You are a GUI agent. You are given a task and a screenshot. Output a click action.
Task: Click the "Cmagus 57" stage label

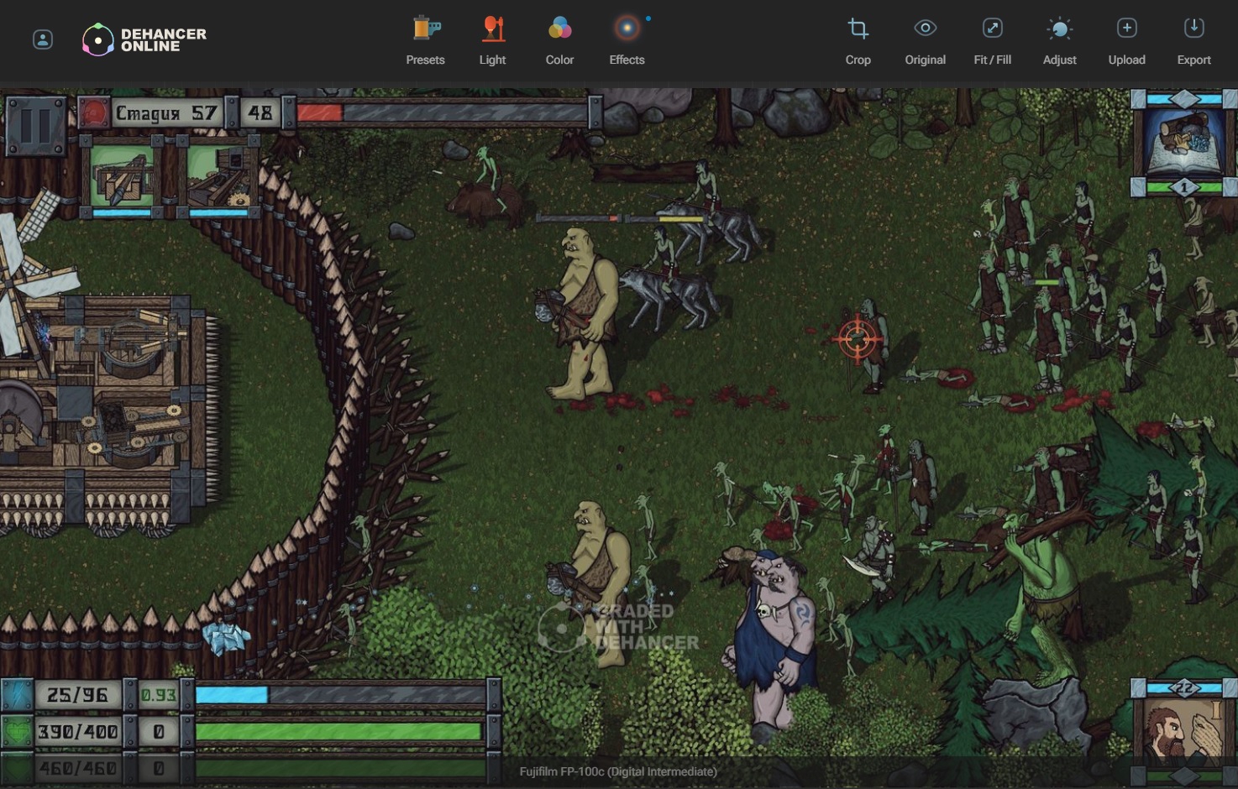pos(166,112)
